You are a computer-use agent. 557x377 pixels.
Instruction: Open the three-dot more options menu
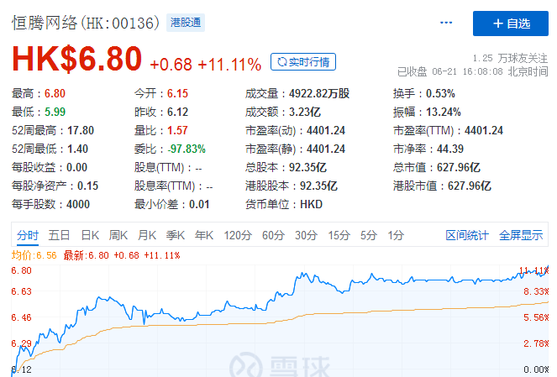pyautogui.click(x=446, y=23)
